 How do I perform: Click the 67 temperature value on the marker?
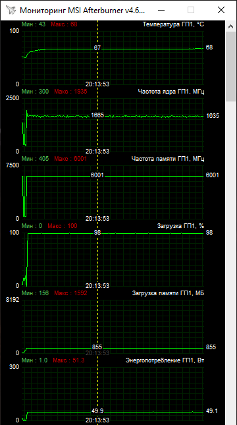click(97, 48)
